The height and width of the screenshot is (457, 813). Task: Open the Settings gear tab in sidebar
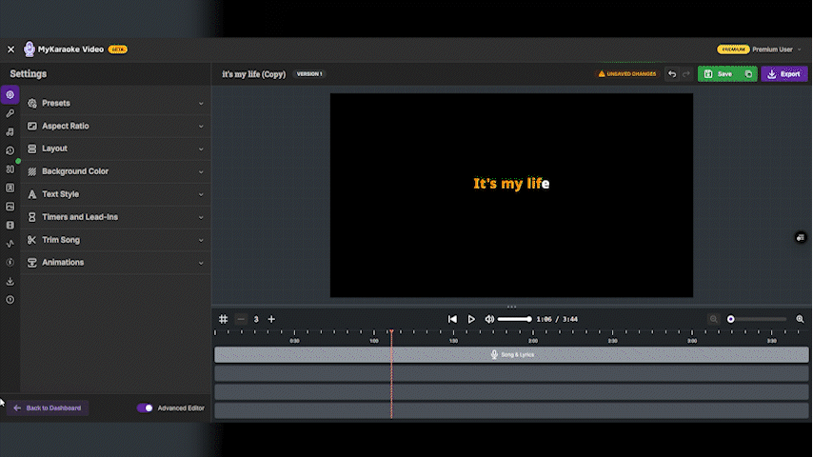tap(10, 94)
